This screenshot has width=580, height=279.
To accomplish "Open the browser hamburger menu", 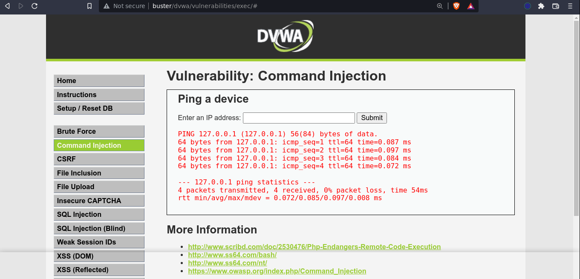I will [x=570, y=6].
